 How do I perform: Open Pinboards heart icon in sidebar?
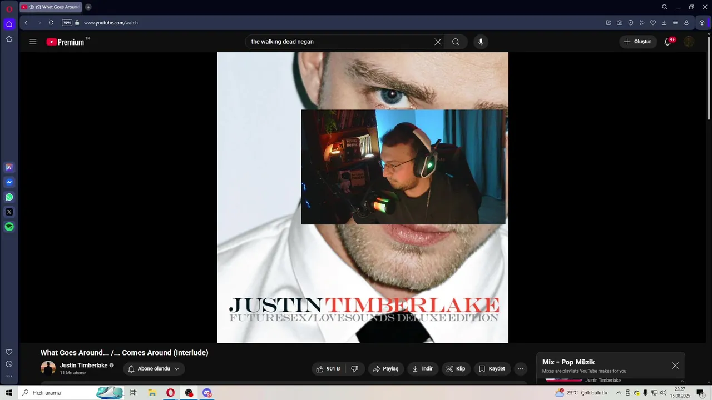click(9, 352)
